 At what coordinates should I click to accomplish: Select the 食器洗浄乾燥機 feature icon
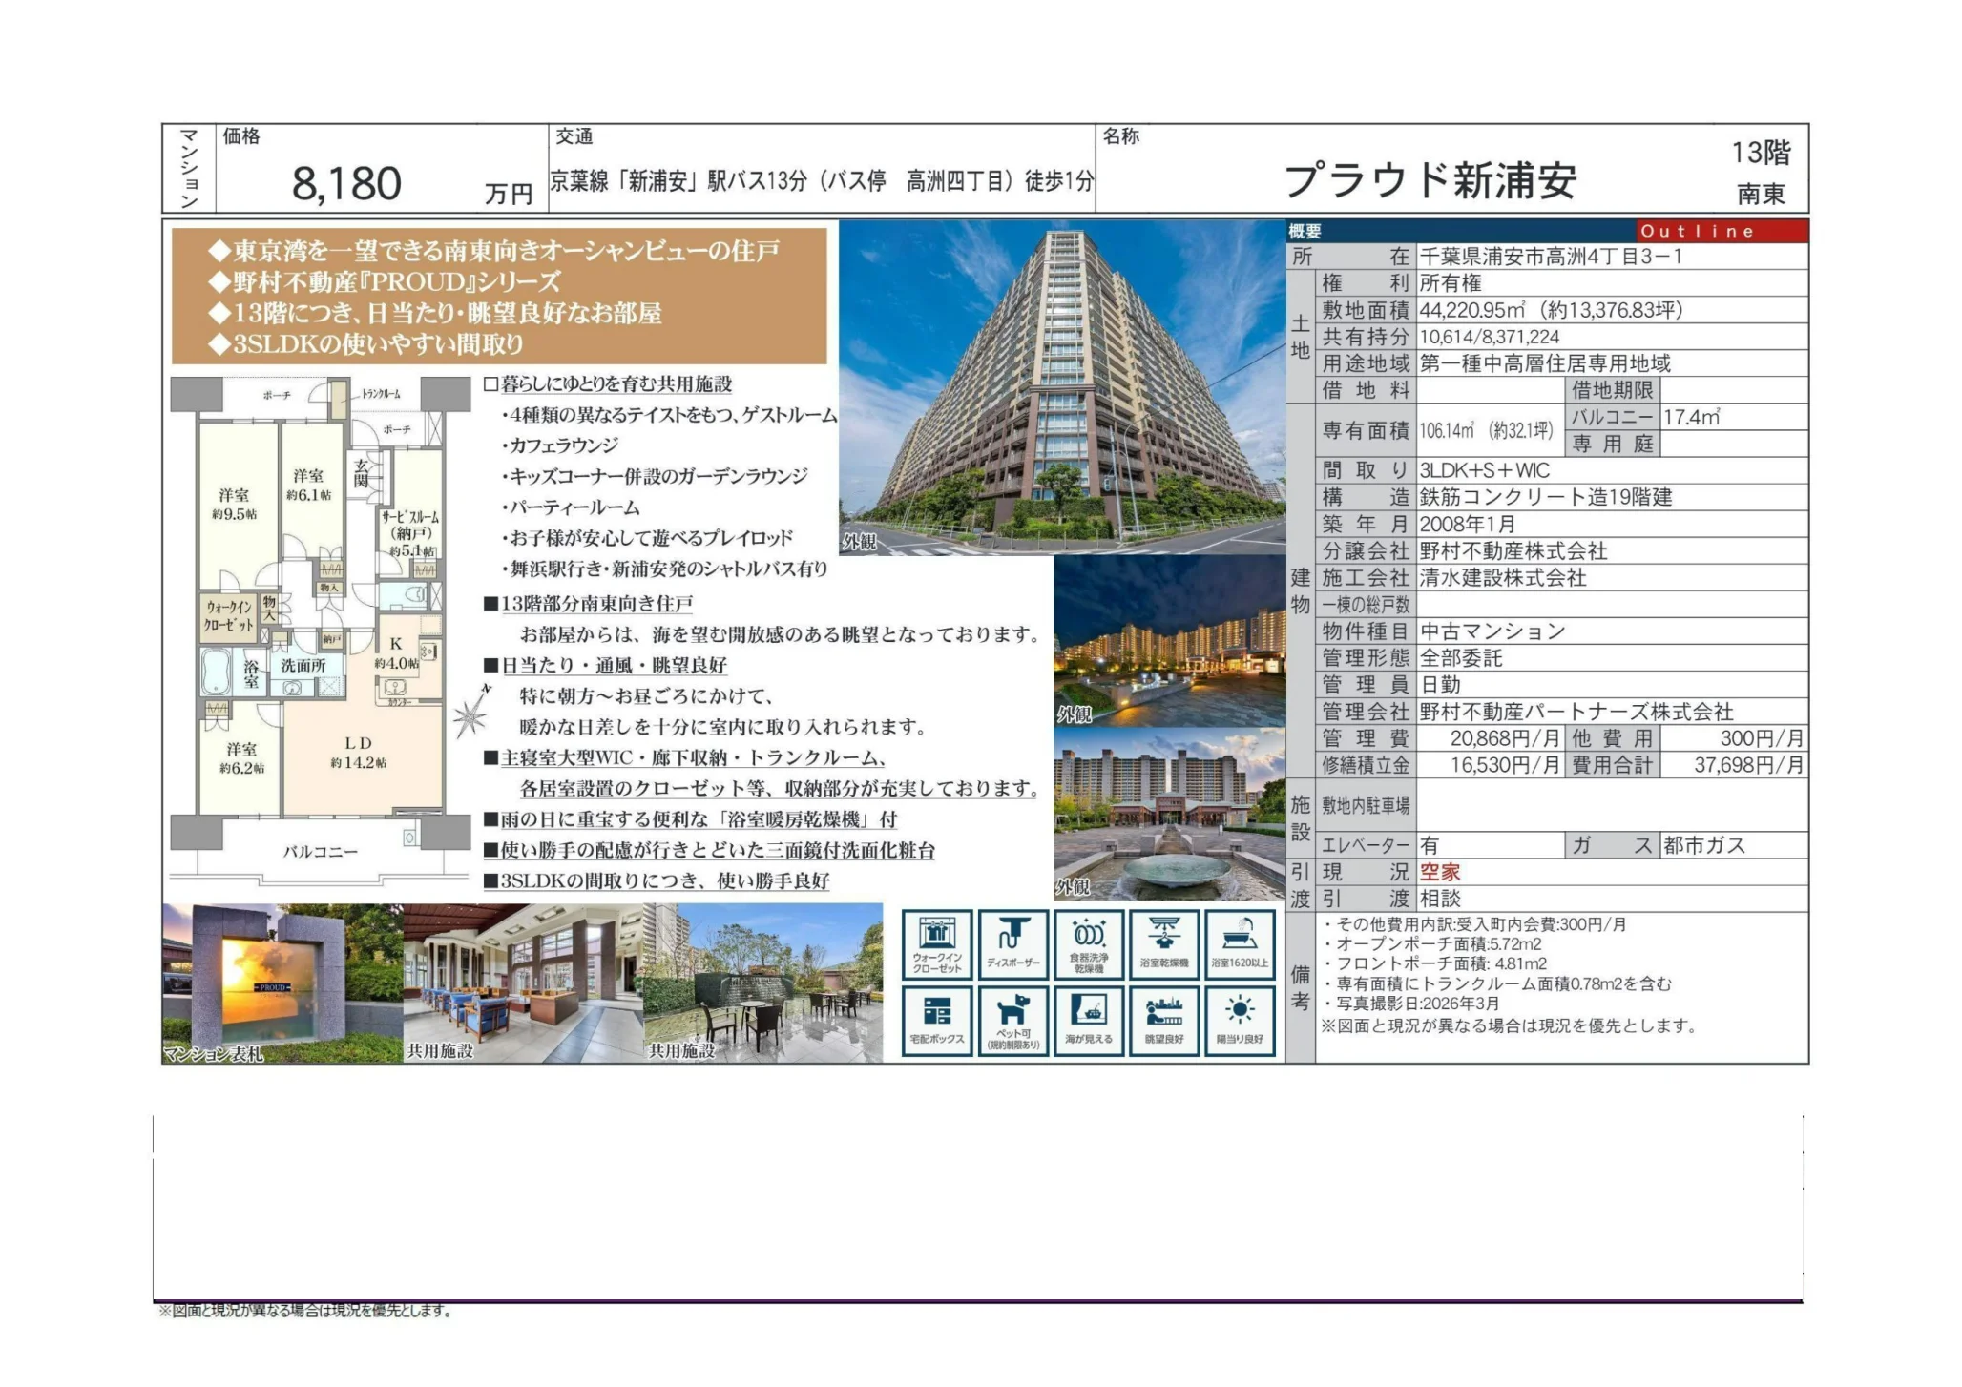(x=1089, y=944)
